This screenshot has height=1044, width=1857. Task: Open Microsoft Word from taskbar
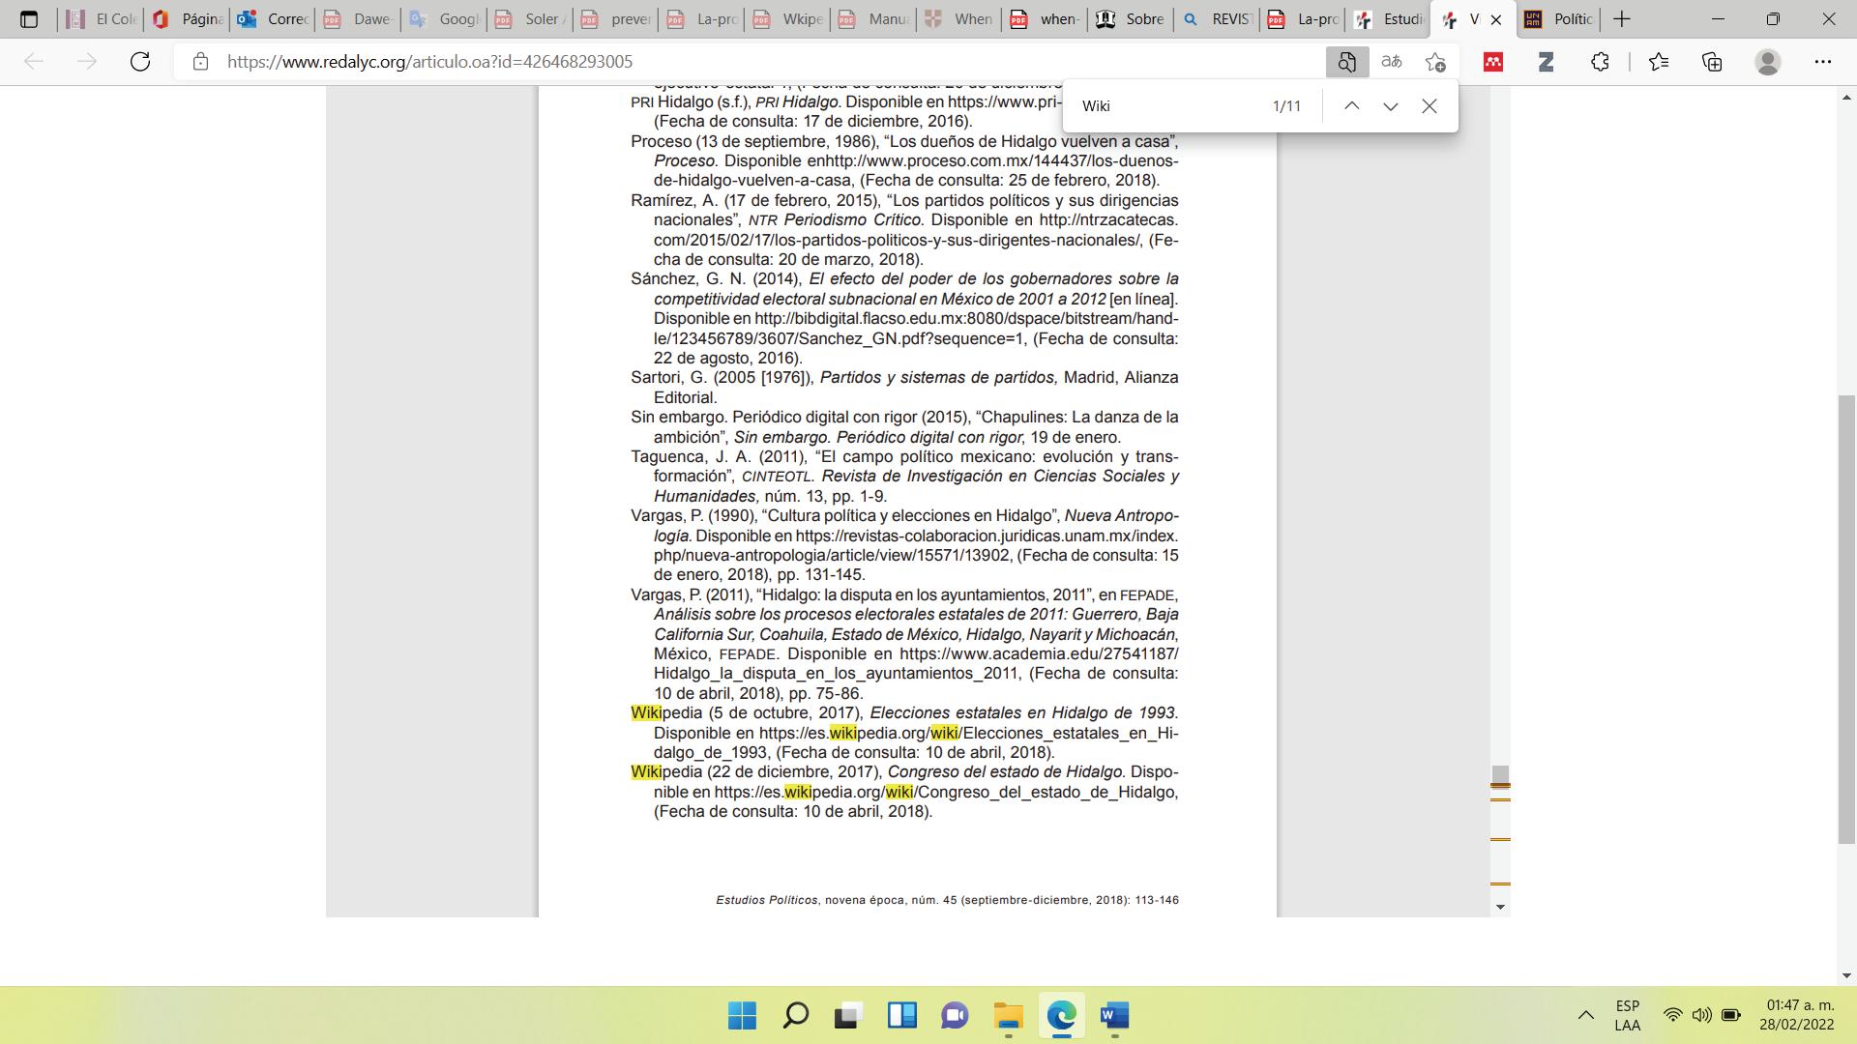1114,1016
